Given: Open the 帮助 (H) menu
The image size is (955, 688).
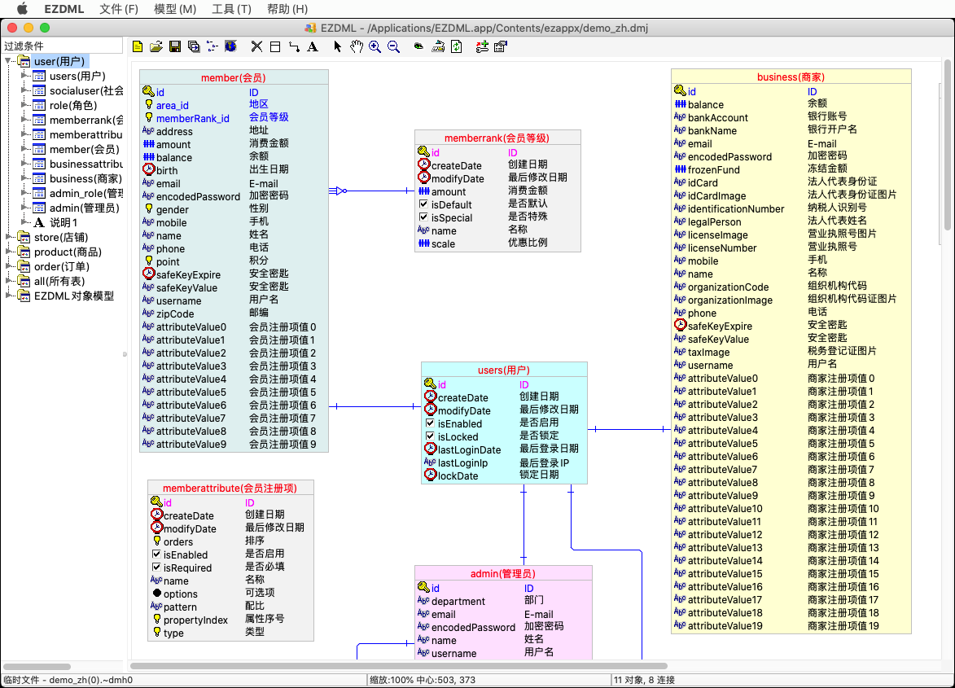Looking at the screenshot, I should [x=287, y=9].
